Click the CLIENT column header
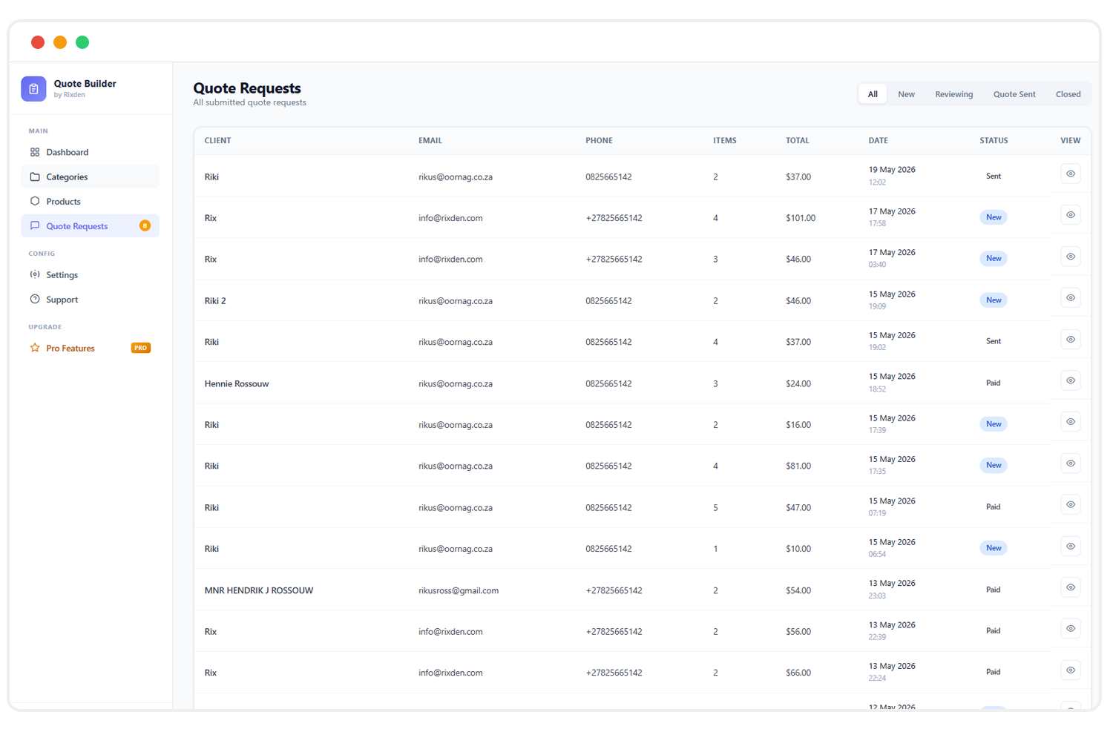This screenshot has width=1113, height=729. [217, 140]
